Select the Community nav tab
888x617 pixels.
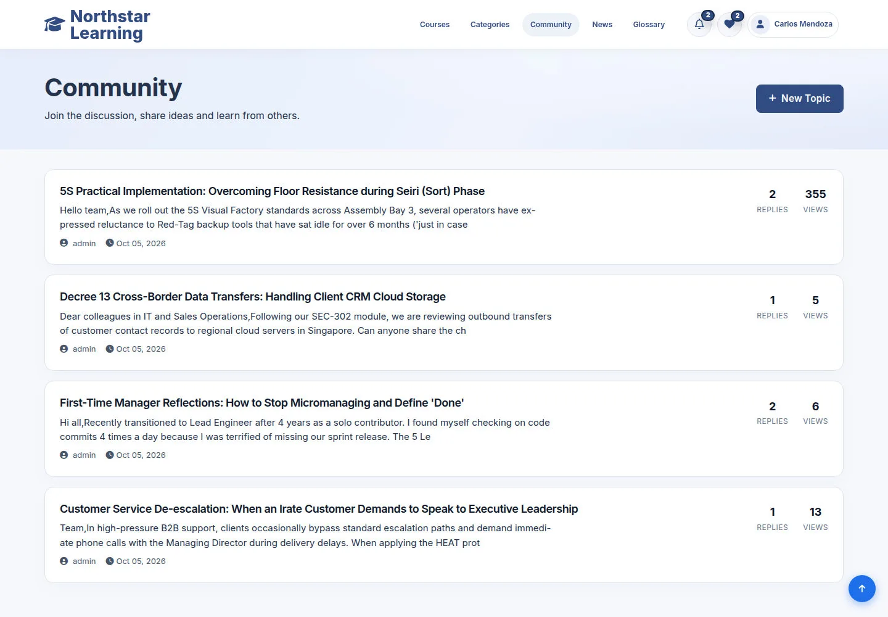pyautogui.click(x=551, y=25)
